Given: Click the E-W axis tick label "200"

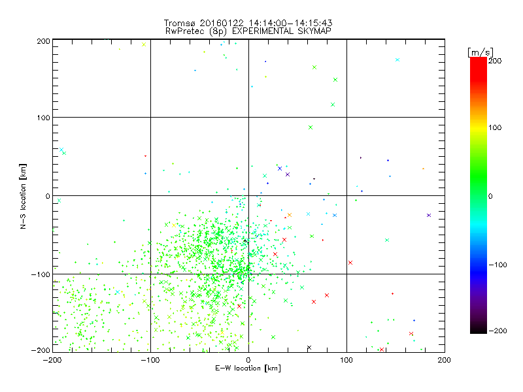Looking at the screenshot, I should click(x=445, y=360).
